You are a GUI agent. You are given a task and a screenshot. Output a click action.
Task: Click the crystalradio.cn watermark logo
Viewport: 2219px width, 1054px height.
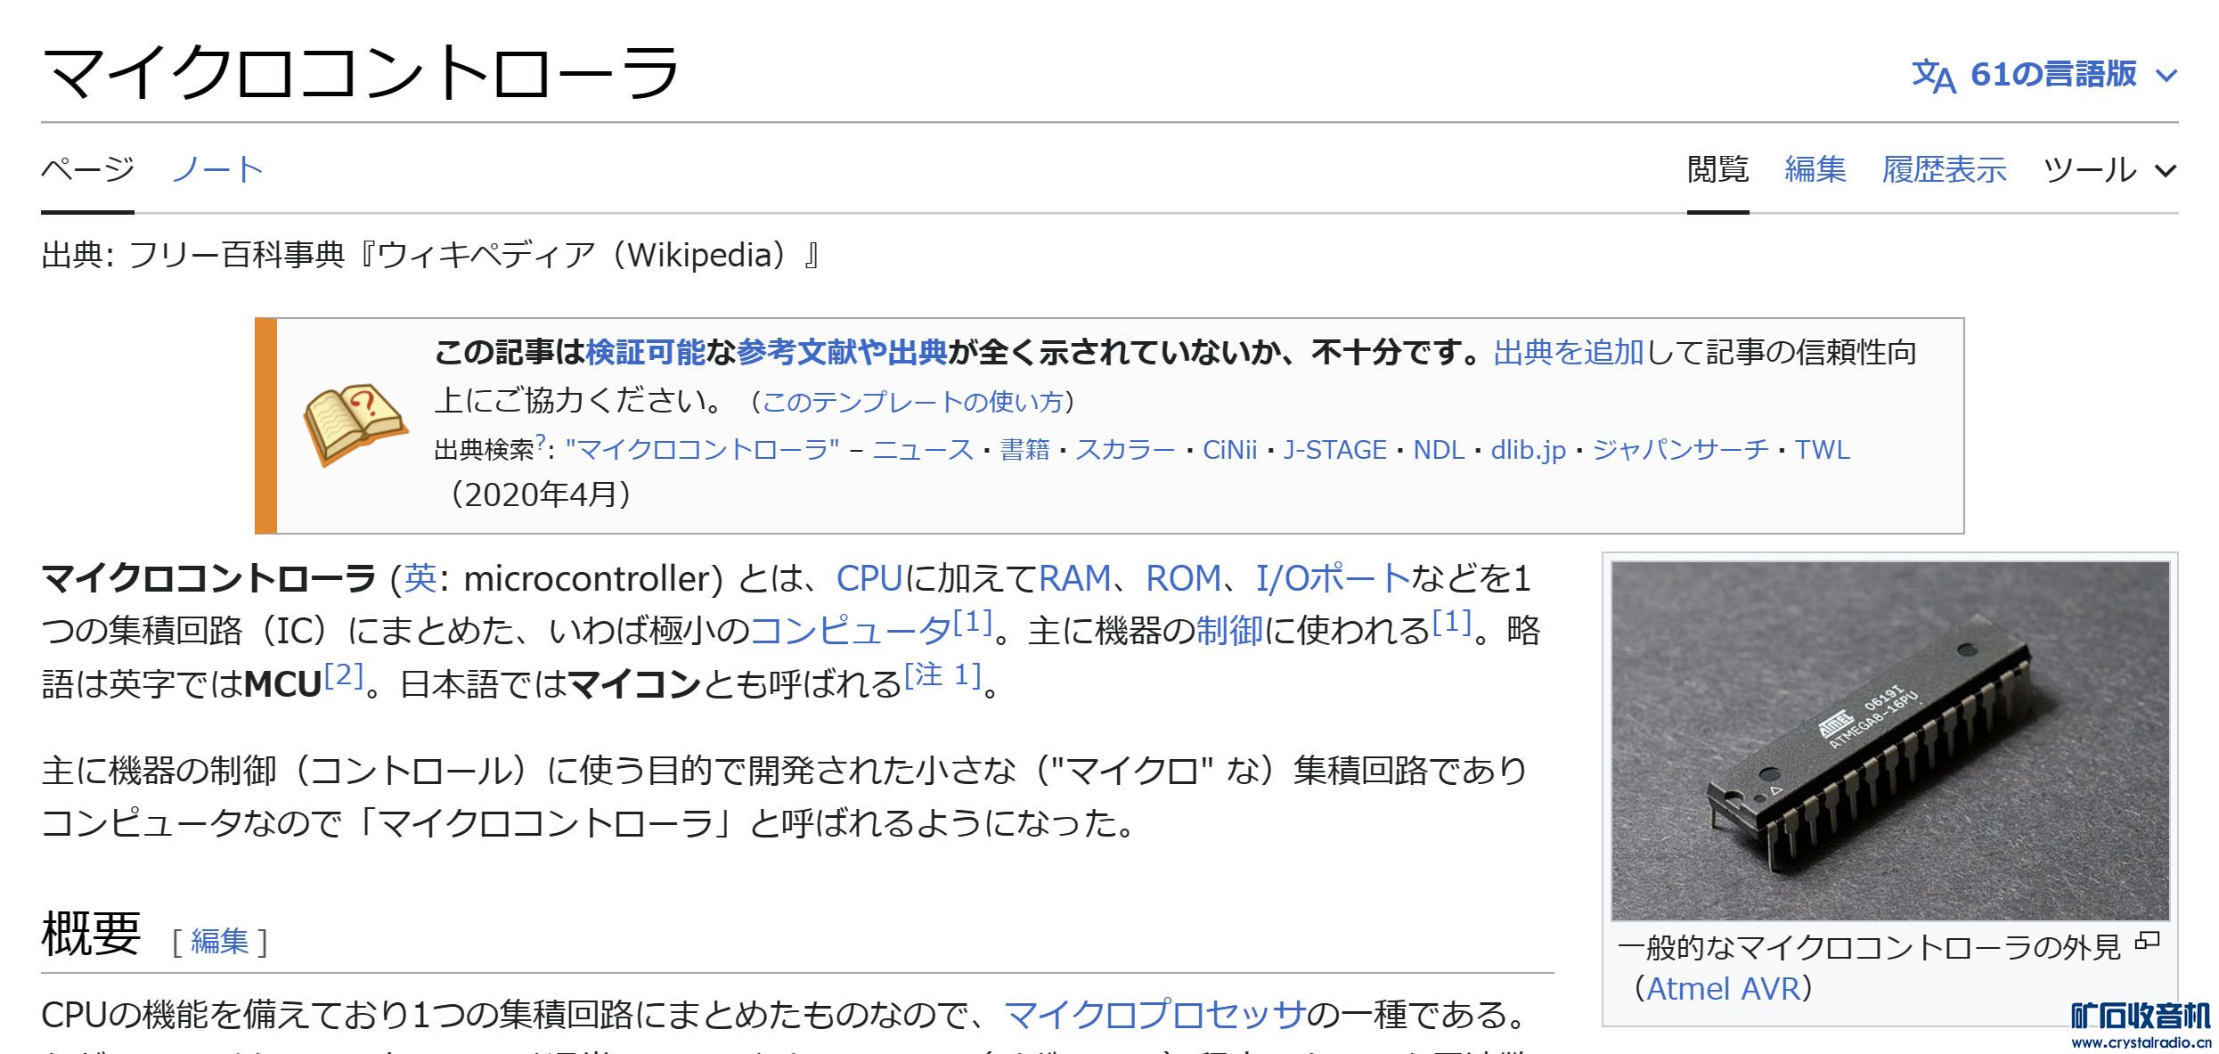[x=2141, y=1027]
